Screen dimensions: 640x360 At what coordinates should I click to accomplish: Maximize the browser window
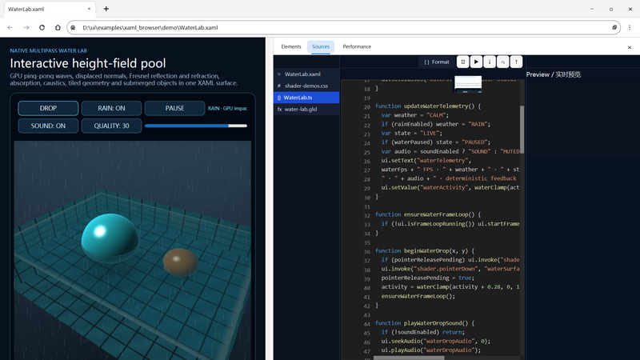pos(611,9)
